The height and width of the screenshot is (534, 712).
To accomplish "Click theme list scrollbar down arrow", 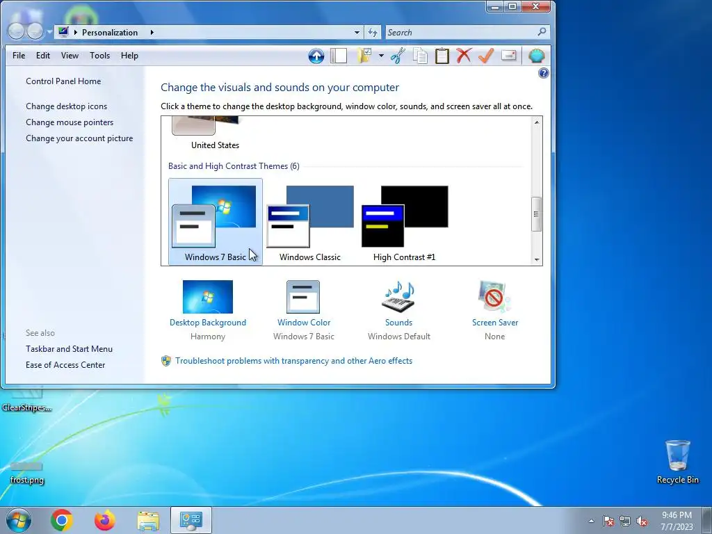I will (537, 260).
